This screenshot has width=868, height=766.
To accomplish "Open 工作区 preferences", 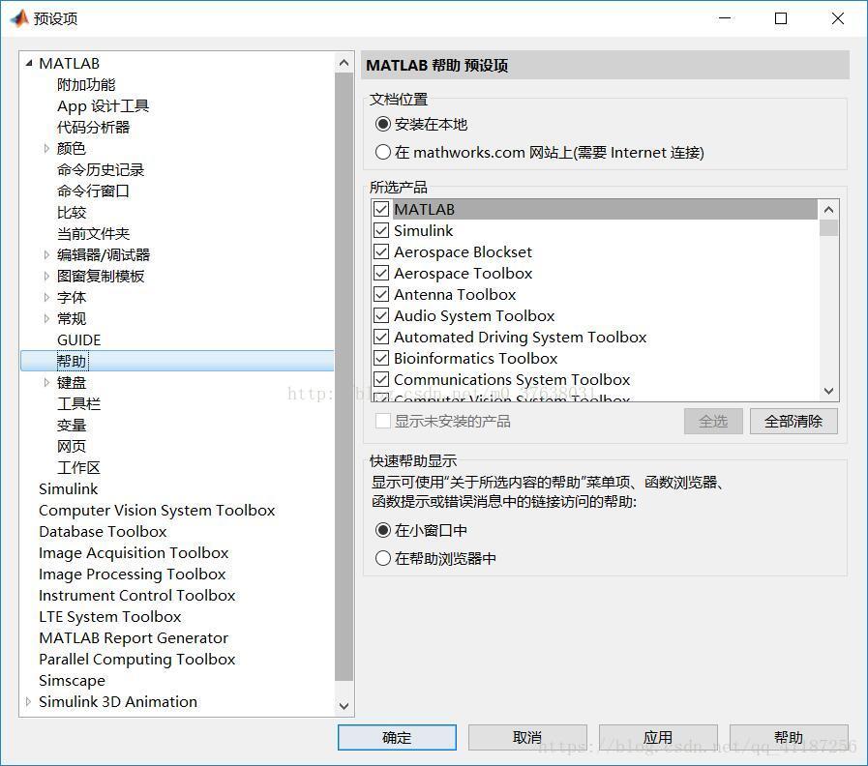I will [x=78, y=467].
